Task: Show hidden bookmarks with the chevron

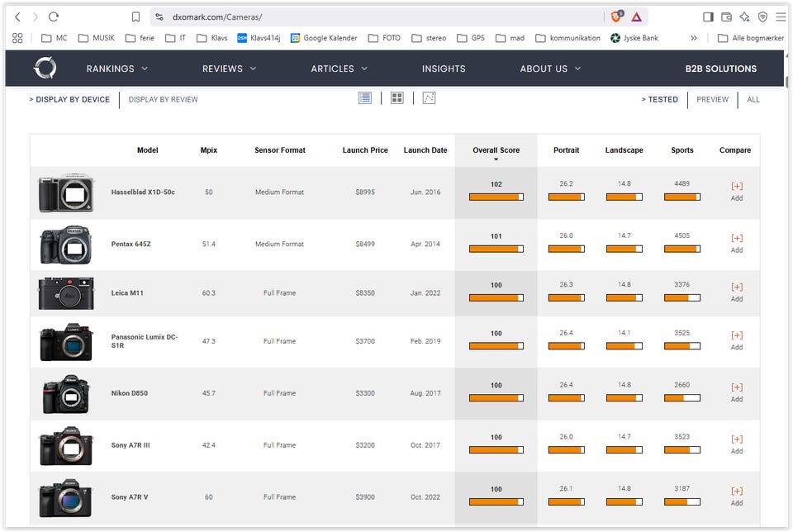Action: [x=693, y=38]
